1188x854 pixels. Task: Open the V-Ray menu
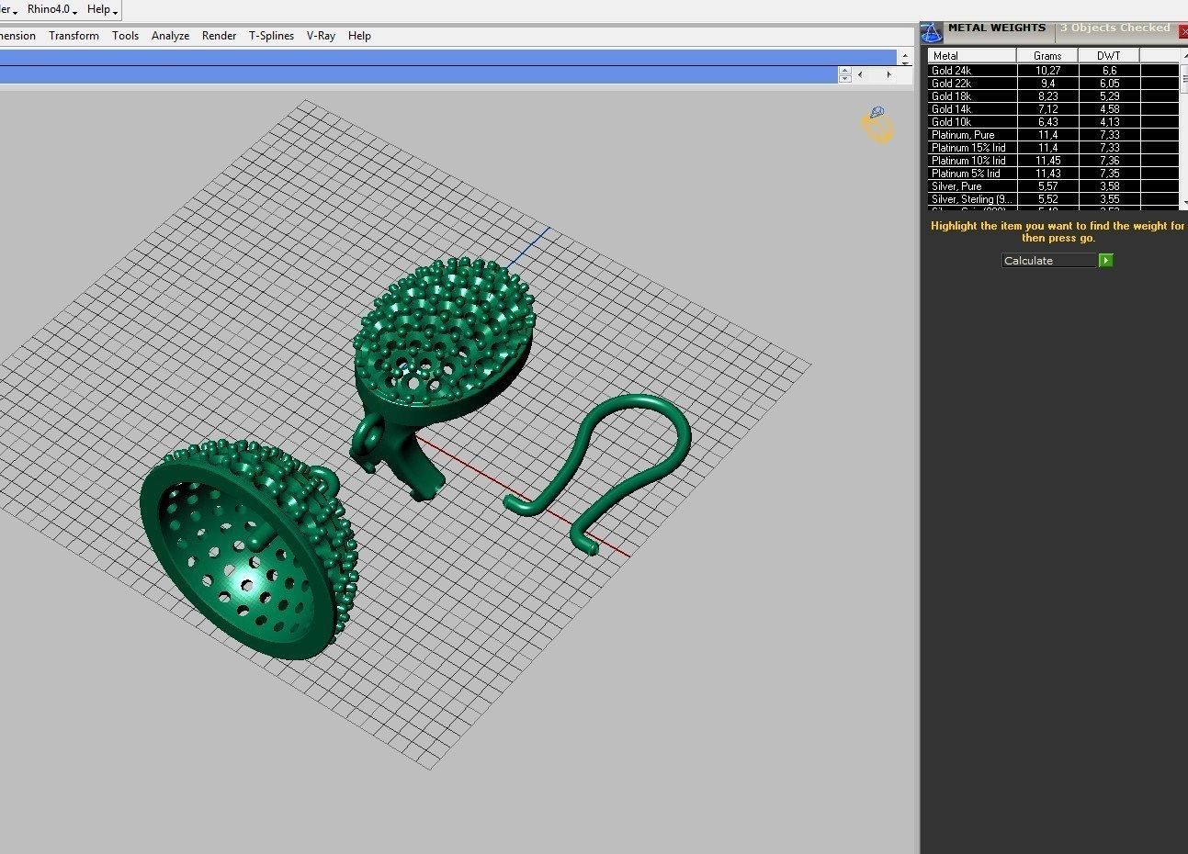321,36
